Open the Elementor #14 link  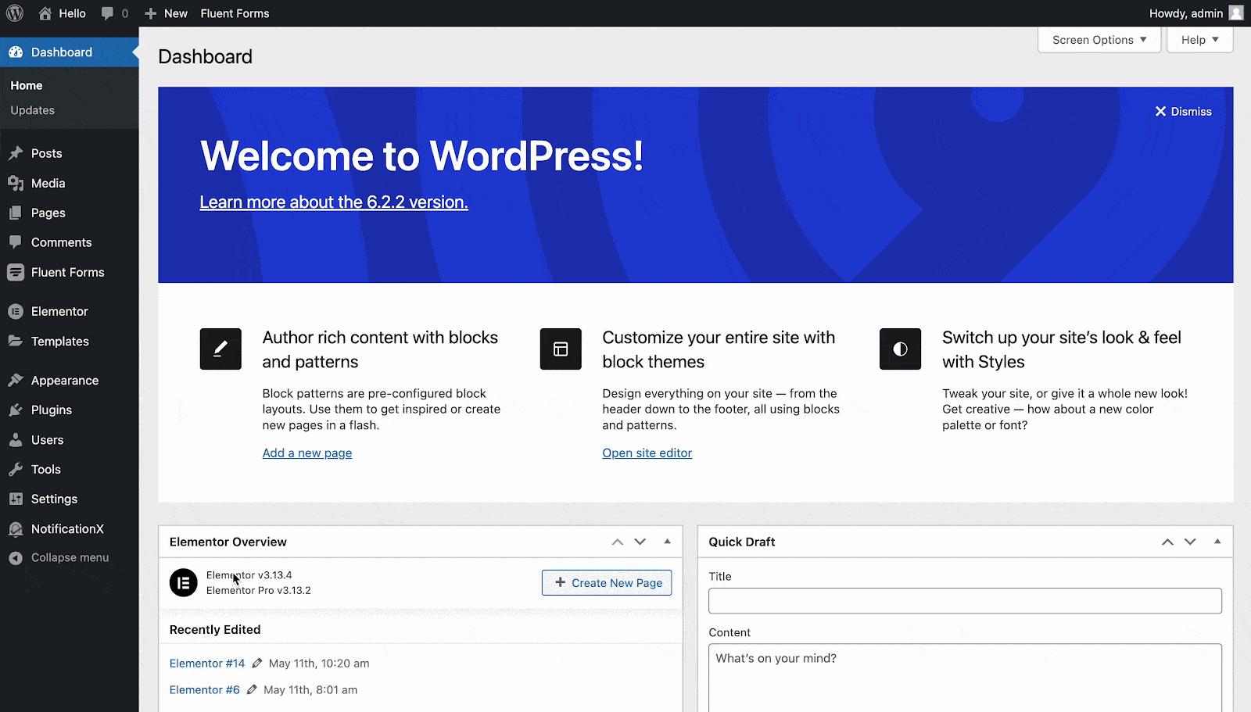[x=207, y=663]
